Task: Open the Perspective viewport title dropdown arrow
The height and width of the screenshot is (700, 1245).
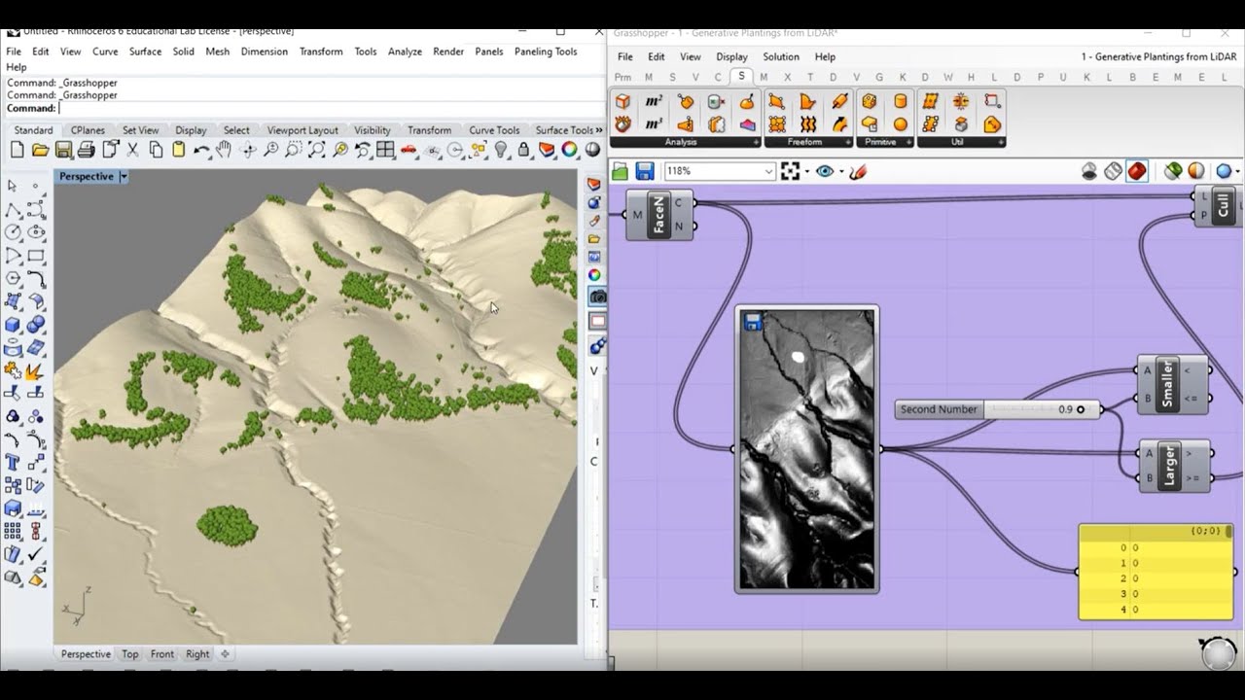Action: point(124,176)
